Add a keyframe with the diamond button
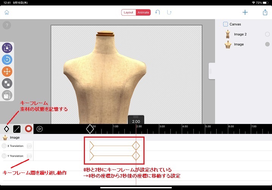Viewport: 272px width, 190px height. click(6, 129)
